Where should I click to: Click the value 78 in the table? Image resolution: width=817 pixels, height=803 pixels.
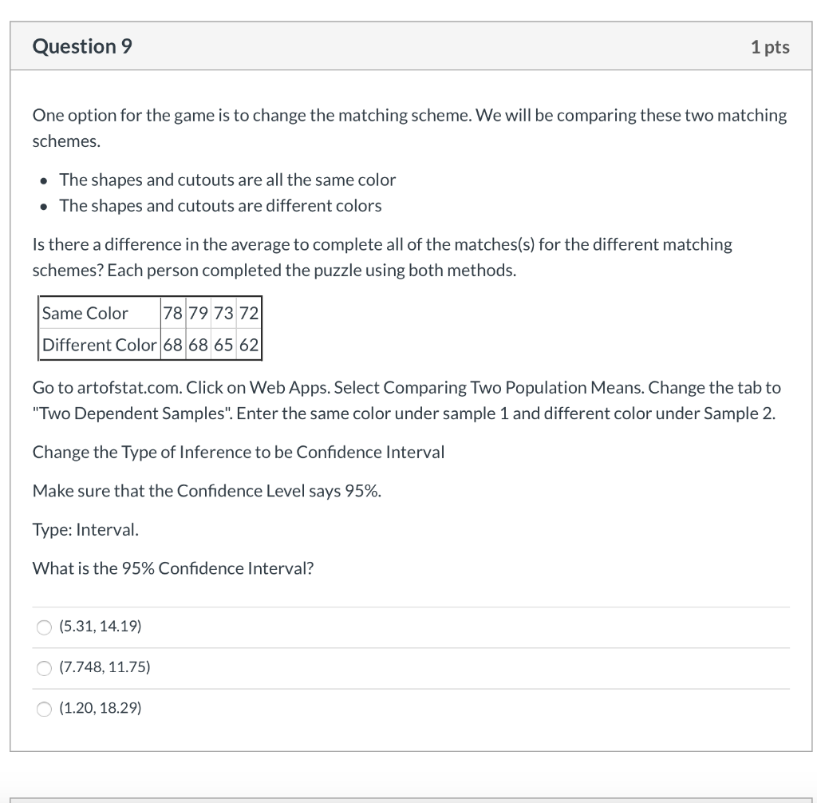[x=172, y=313]
